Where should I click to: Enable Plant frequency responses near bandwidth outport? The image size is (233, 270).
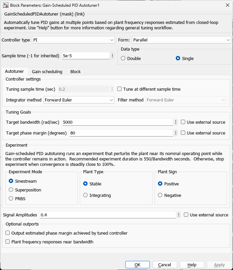pos(7,242)
